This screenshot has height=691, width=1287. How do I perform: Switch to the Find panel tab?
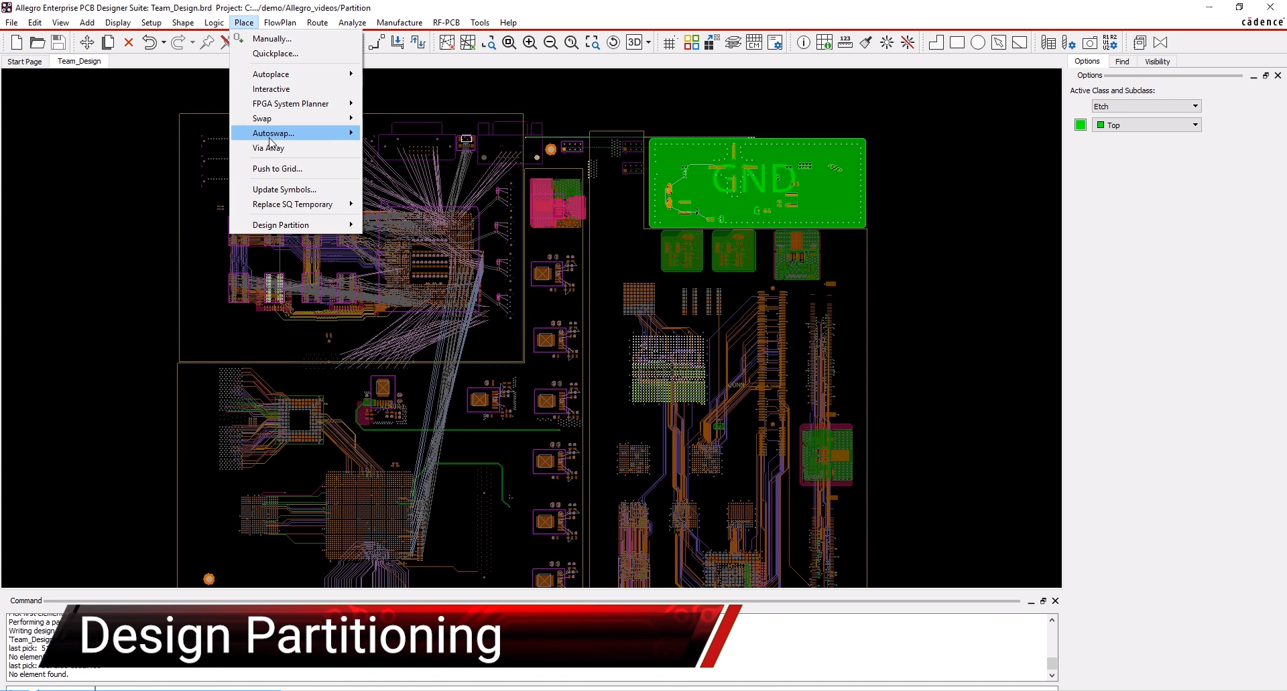tap(1122, 62)
